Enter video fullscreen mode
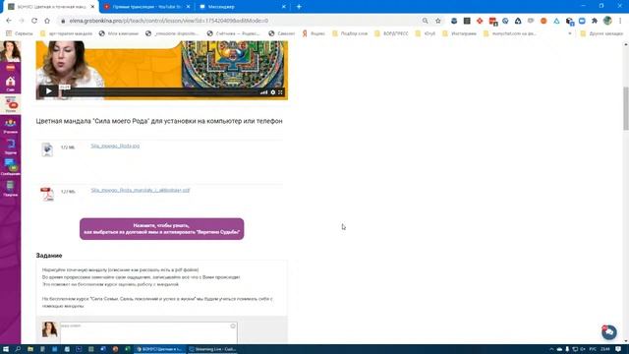The height and width of the screenshot is (354, 629). click(280, 92)
